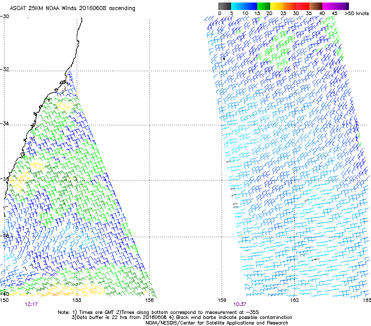
Task: Click the '45' label on the color legend
Action: [x=334, y=14]
